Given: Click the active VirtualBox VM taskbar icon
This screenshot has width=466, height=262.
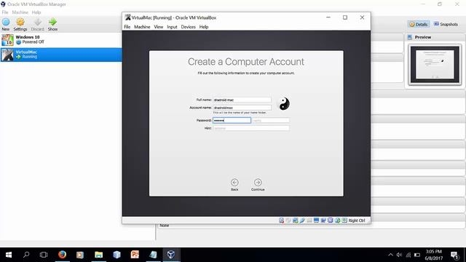Looking at the screenshot, I should pyautogui.click(x=171, y=255).
